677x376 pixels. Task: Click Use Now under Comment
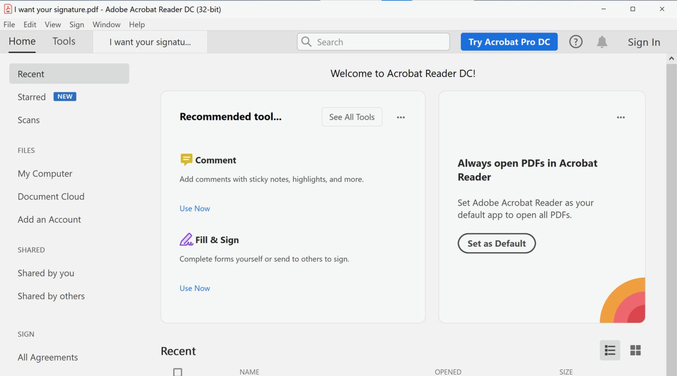195,208
